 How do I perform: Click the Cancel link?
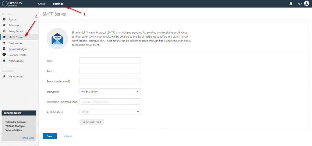tap(68, 136)
